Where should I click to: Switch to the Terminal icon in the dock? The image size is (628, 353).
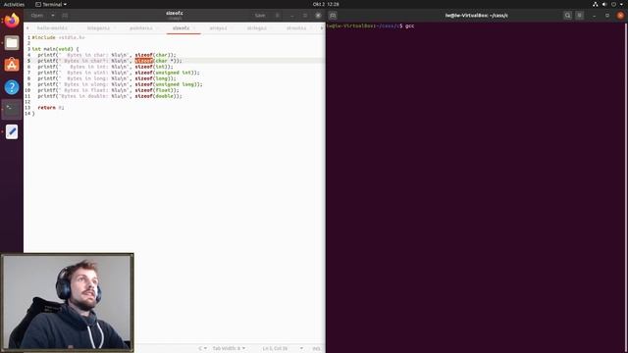coord(12,109)
